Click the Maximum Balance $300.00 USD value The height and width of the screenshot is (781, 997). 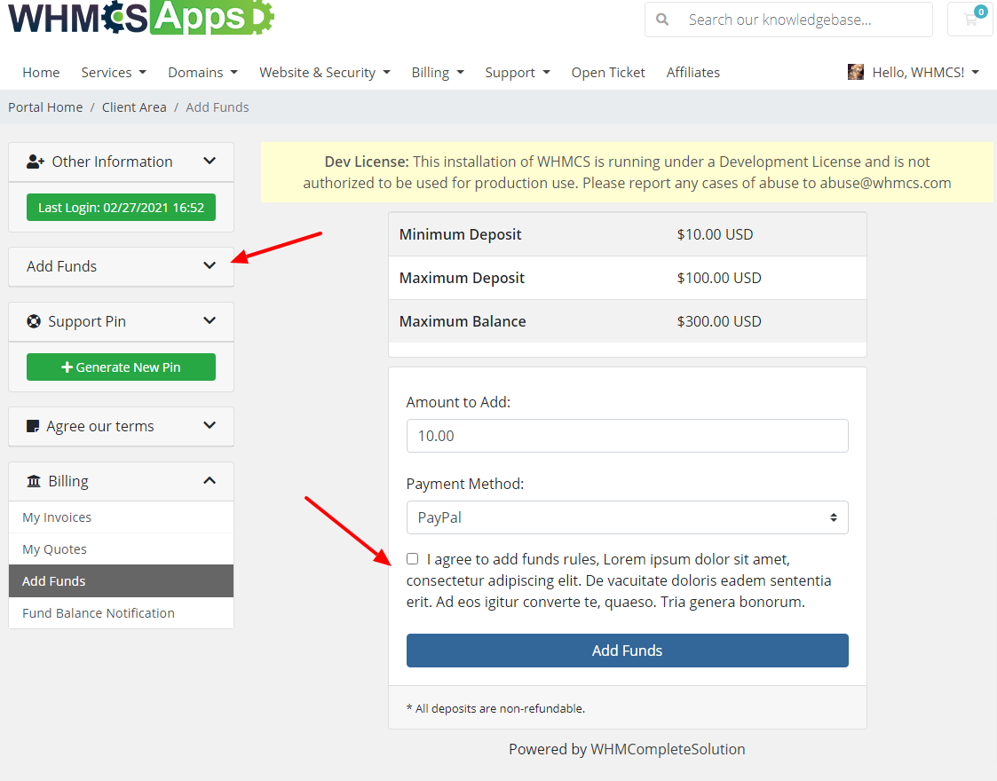(x=719, y=321)
